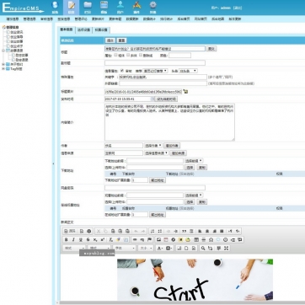The image size is (305, 305).
Task: Insert a table using the editor Table icon
Action: [x=196, y=239]
